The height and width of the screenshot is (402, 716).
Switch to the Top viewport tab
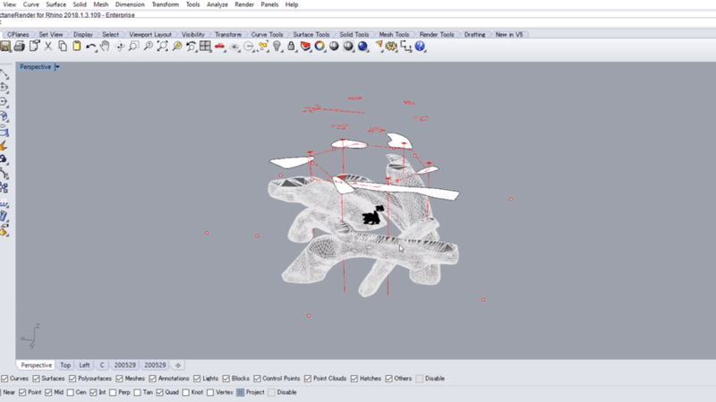click(65, 365)
